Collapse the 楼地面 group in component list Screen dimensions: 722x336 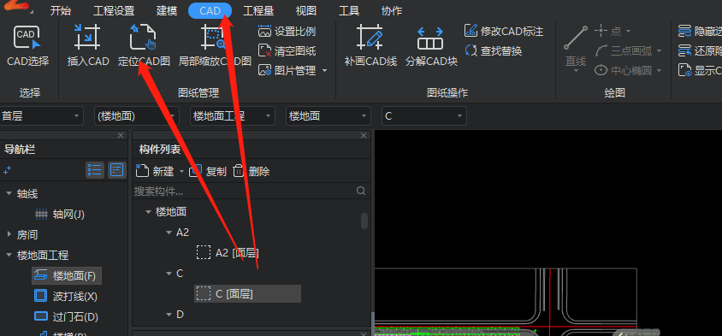tap(148, 212)
